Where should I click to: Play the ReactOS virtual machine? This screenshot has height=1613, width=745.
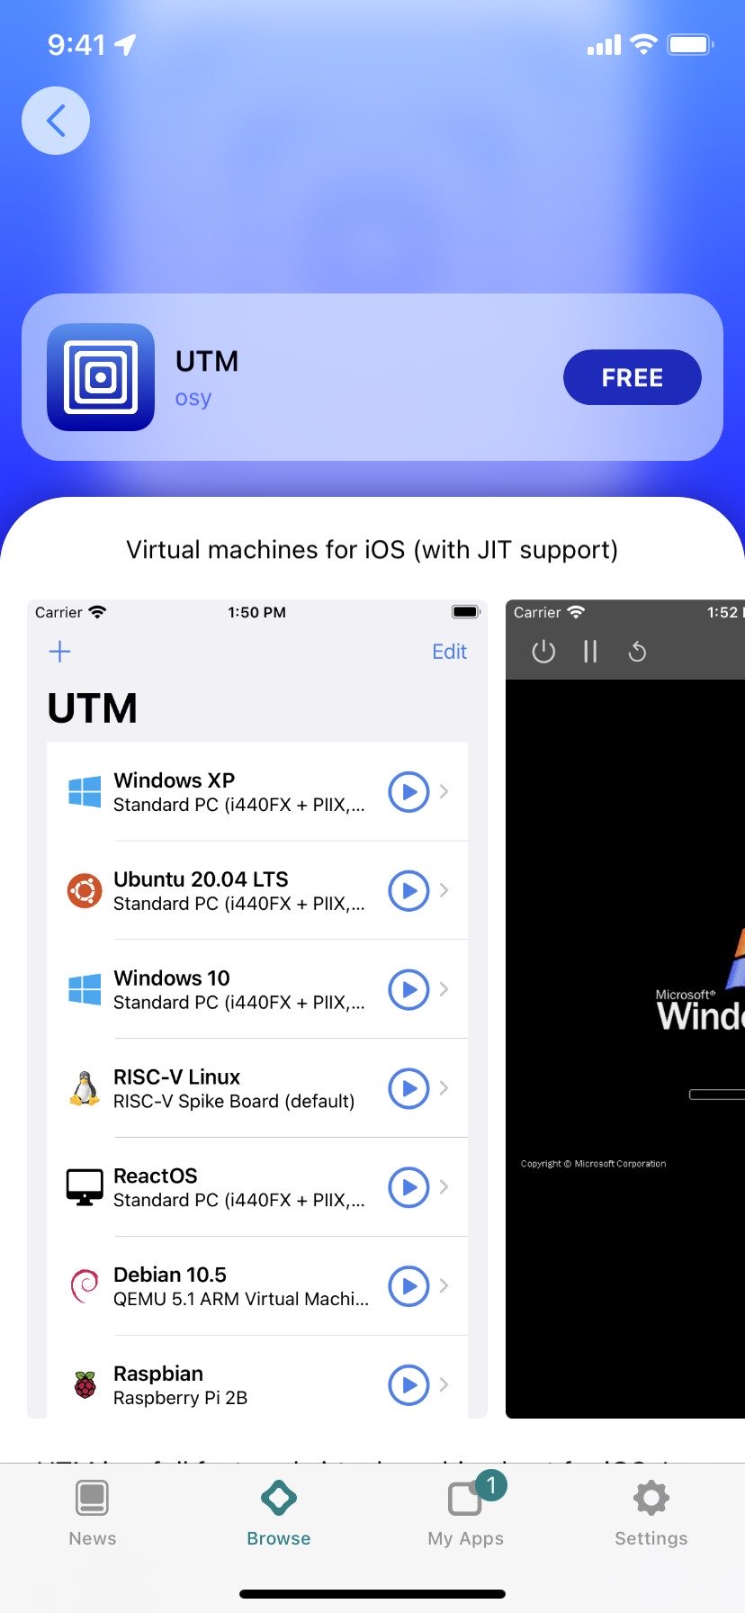pos(408,1188)
